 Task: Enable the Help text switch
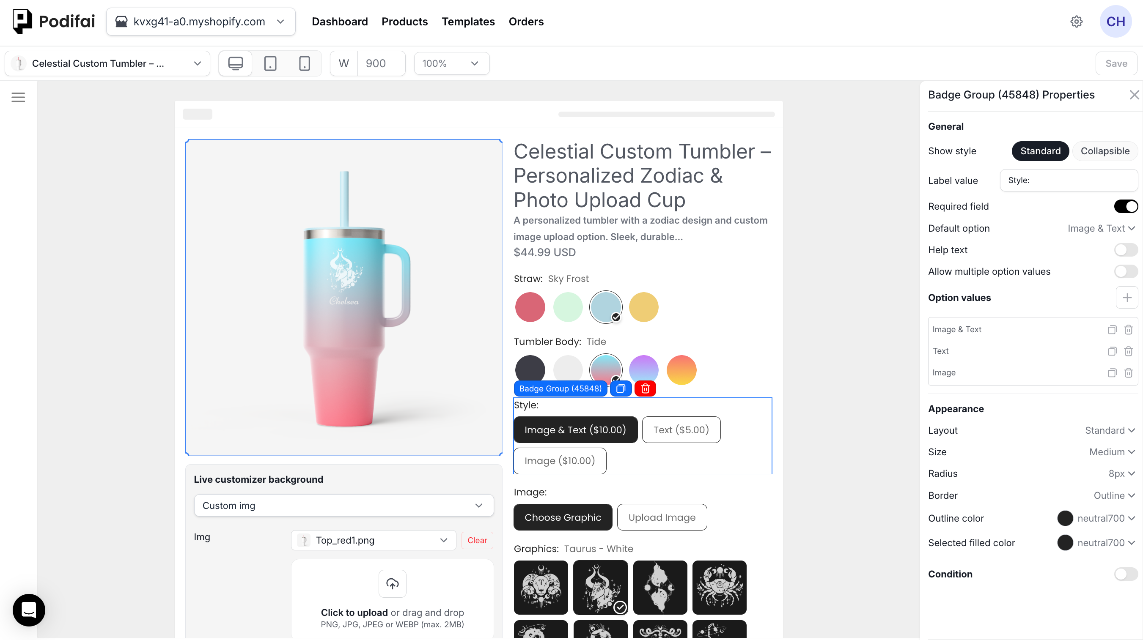point(1126,250)
